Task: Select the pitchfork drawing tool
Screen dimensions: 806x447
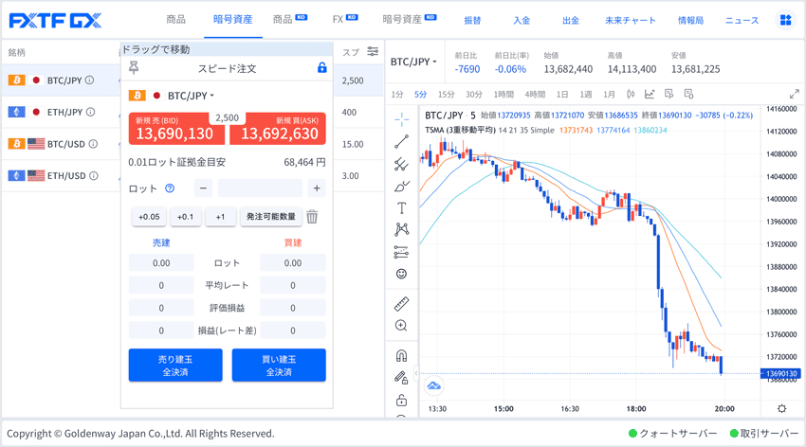Action: pos(401,164)
